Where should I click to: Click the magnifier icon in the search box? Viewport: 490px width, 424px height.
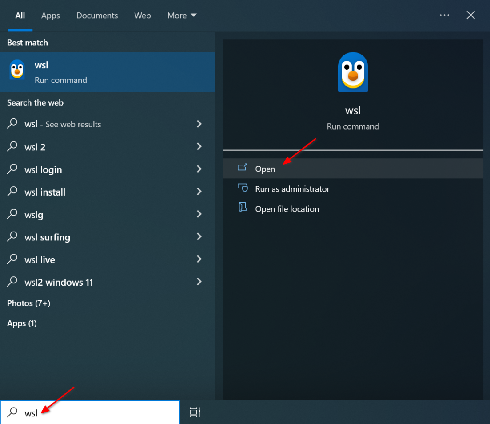pos(12,412)
